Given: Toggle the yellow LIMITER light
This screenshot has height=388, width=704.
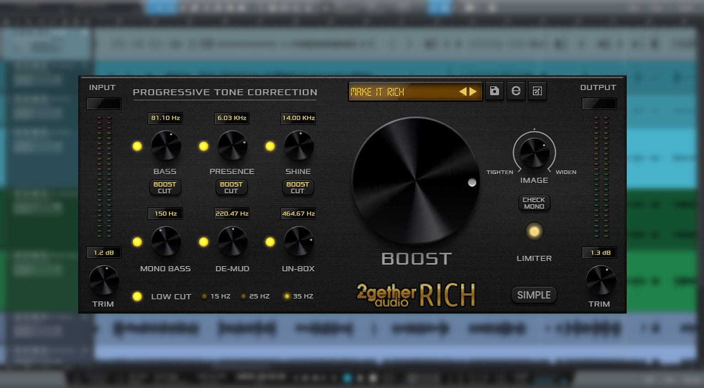Looking at the screenshot, I should 534,231.
